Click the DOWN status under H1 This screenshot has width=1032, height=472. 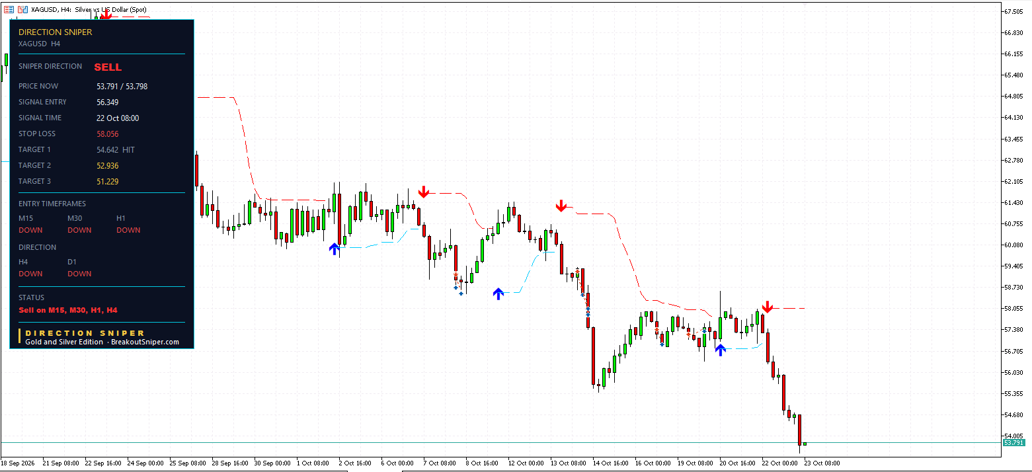pos(128,230)
